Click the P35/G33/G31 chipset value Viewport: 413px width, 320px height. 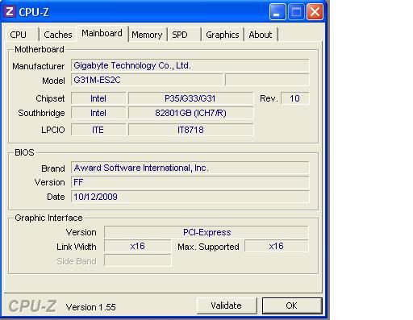(x=190, y=98)
